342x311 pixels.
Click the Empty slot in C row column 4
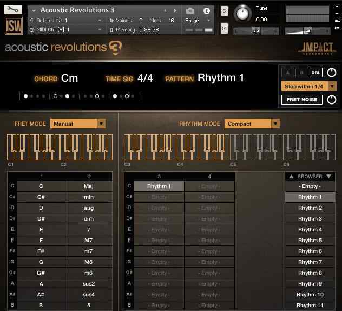pyautogui.click(x=209, y=186)
